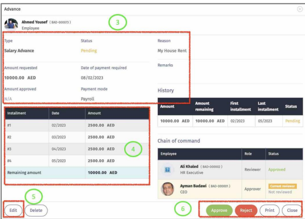Select installment #3 dated 04/2023
Screen dimensions: 305x219
76,149
